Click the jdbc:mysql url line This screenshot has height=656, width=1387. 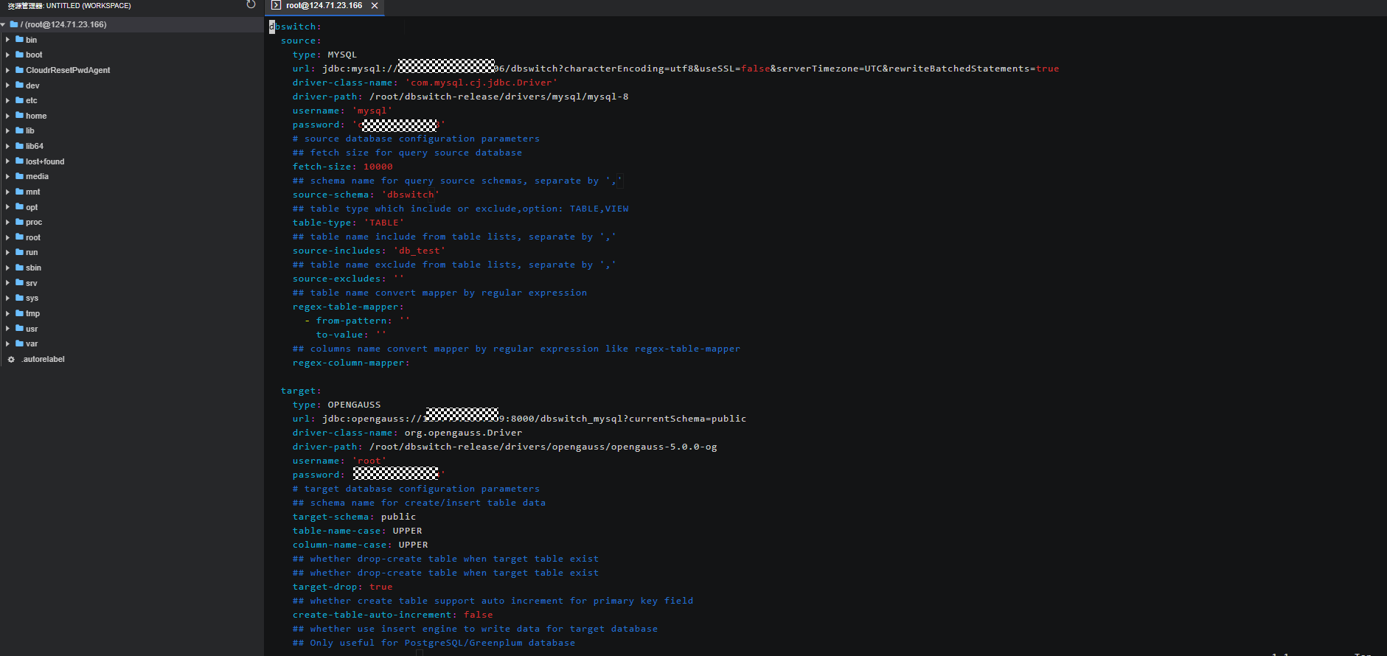(x=675, y=69)
